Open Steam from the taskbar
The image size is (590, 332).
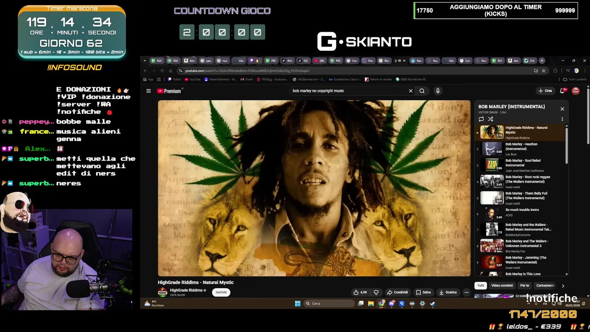[432, 303]
